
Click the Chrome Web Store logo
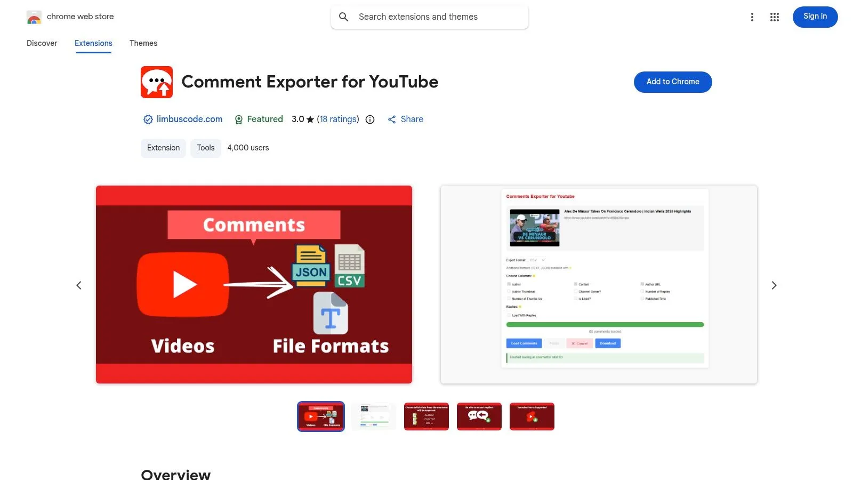[34, 17]
